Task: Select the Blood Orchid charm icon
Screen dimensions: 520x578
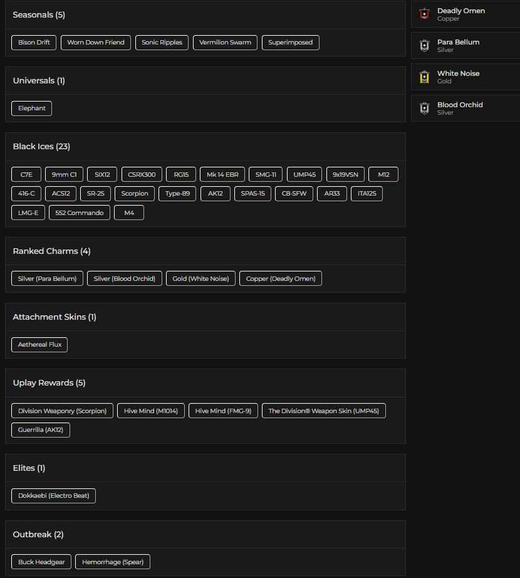Action: (x=424, y=108)
